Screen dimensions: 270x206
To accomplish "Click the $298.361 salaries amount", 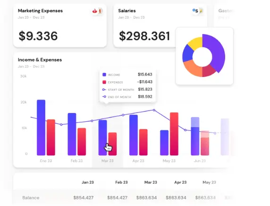I will click(144, 36).
